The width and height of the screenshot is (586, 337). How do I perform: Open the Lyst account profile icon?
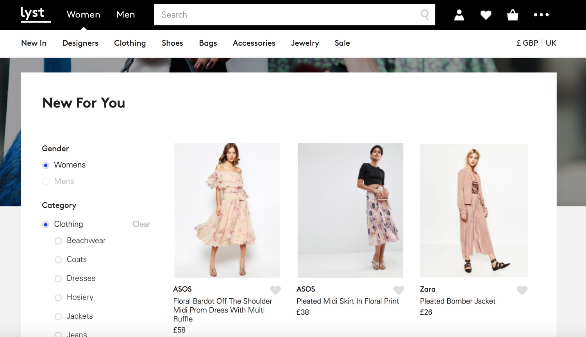click(x=459, y=15)
